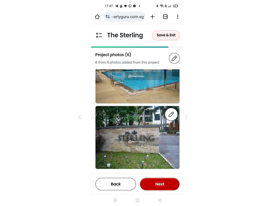The width and height of the screenshot is (275, 206).
Task: Tap Android recent apps menu button
Action: (115, 200)
